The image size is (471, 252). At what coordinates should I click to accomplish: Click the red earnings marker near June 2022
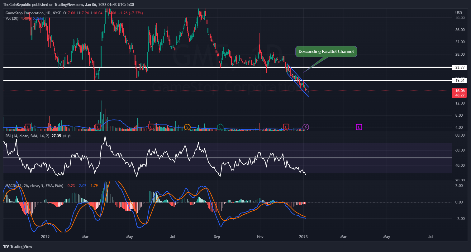151,127
